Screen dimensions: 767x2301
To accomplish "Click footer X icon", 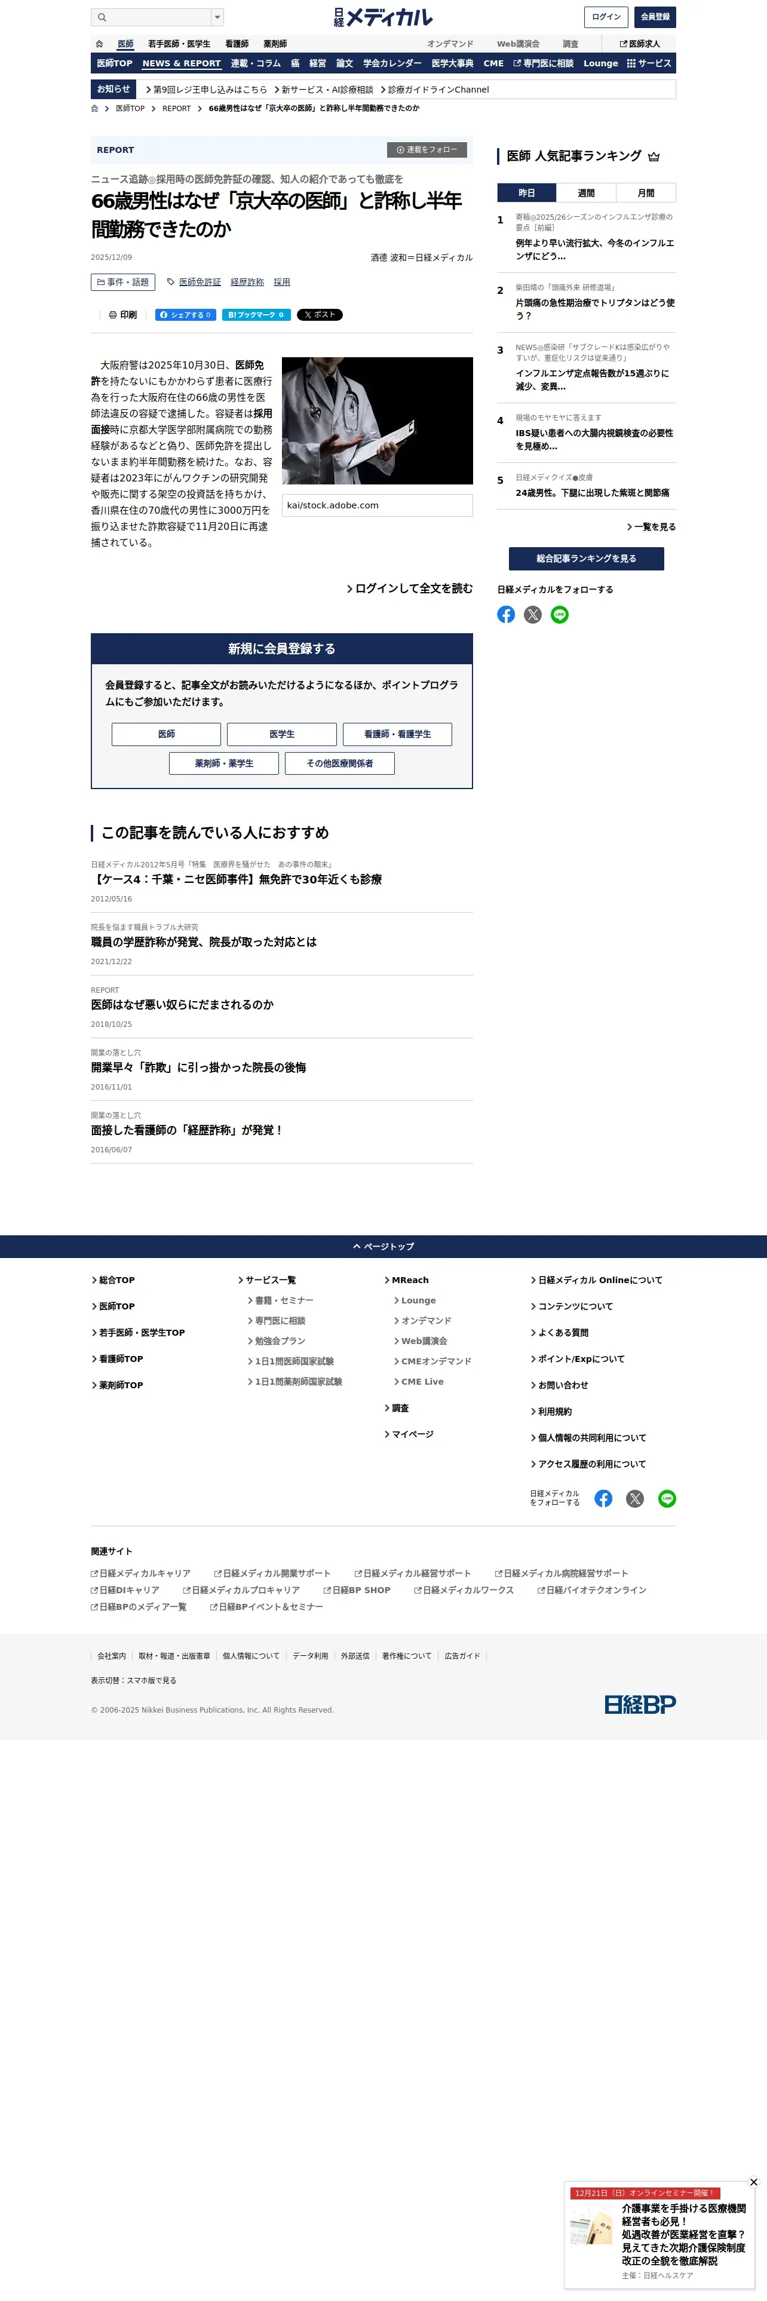I will (635, 1499).
